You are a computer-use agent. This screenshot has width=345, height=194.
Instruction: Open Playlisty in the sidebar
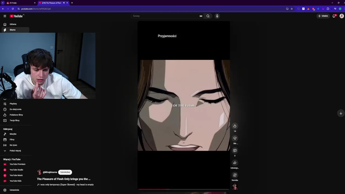point(16,104)
